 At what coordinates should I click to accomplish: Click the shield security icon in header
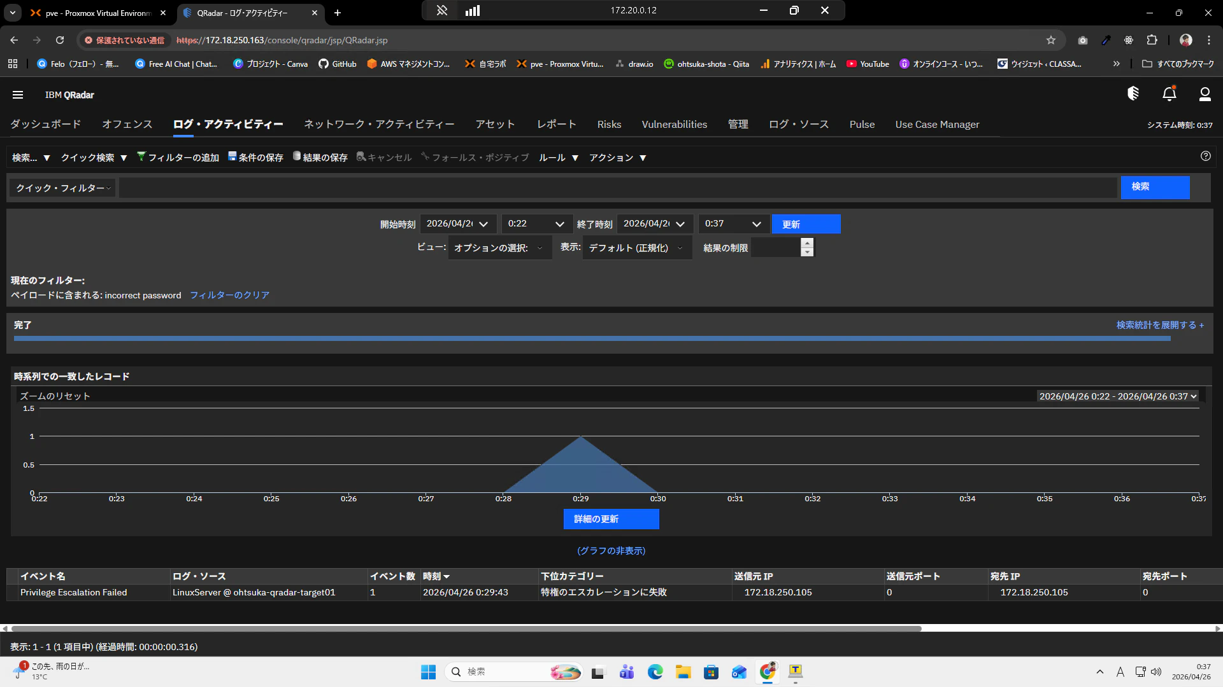1133,94
